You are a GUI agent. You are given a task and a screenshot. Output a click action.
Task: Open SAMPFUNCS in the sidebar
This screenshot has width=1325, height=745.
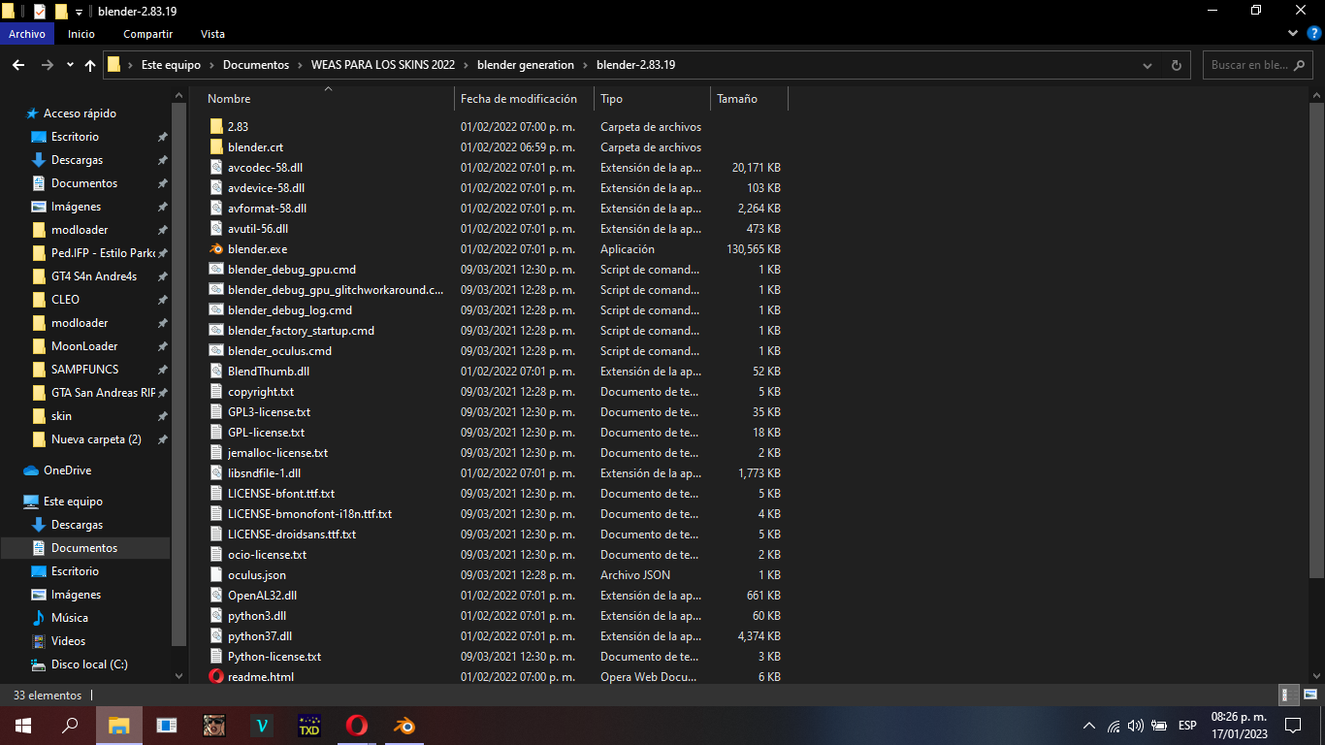click(83, 370)
